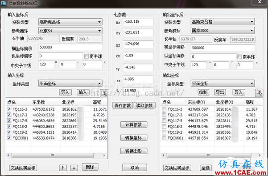Check the FQCXK01 output point checkbox

(x=164, y=138)
